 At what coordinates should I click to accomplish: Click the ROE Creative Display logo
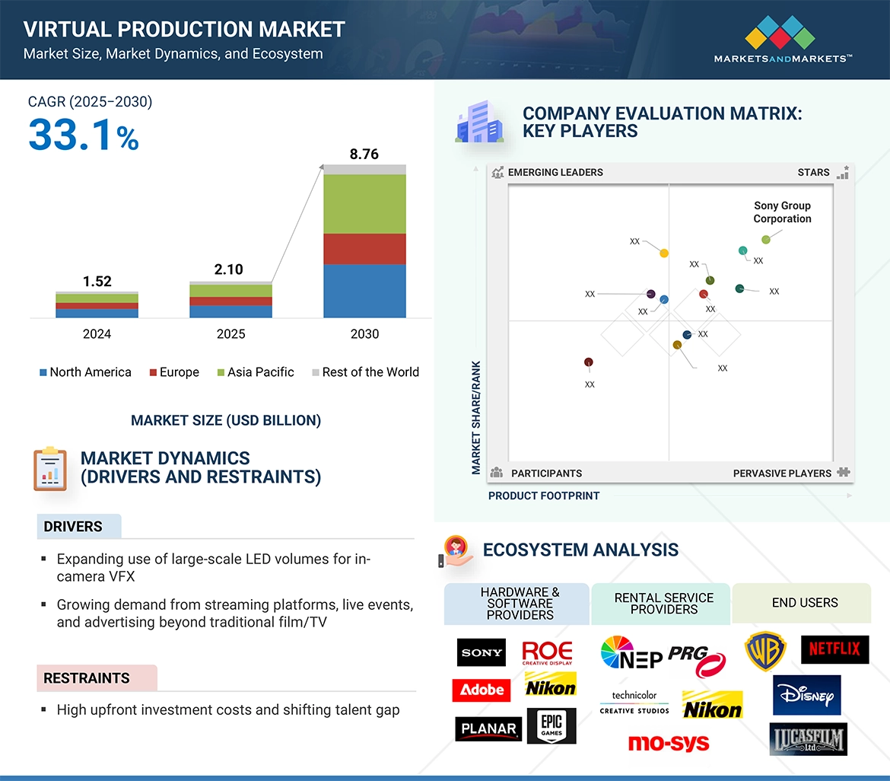pyautogui.click(x=547, y=652)
